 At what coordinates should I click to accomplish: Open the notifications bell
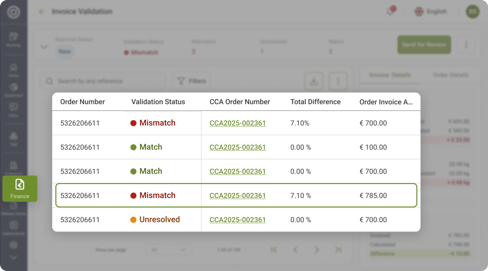coord(390,11)
